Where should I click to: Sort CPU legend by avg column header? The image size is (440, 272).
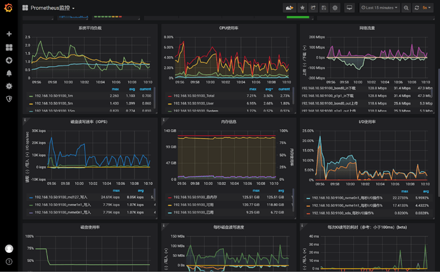(268, 89)
